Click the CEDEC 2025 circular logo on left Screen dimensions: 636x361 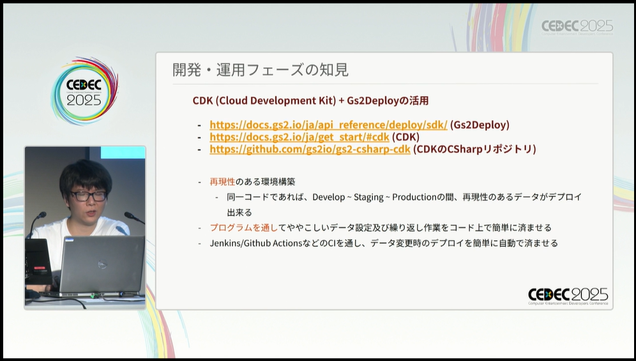(x=84, y=91)
